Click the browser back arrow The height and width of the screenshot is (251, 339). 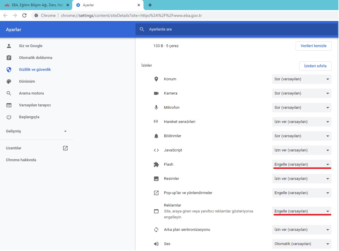pyautogui.click(x=5, y=15)
